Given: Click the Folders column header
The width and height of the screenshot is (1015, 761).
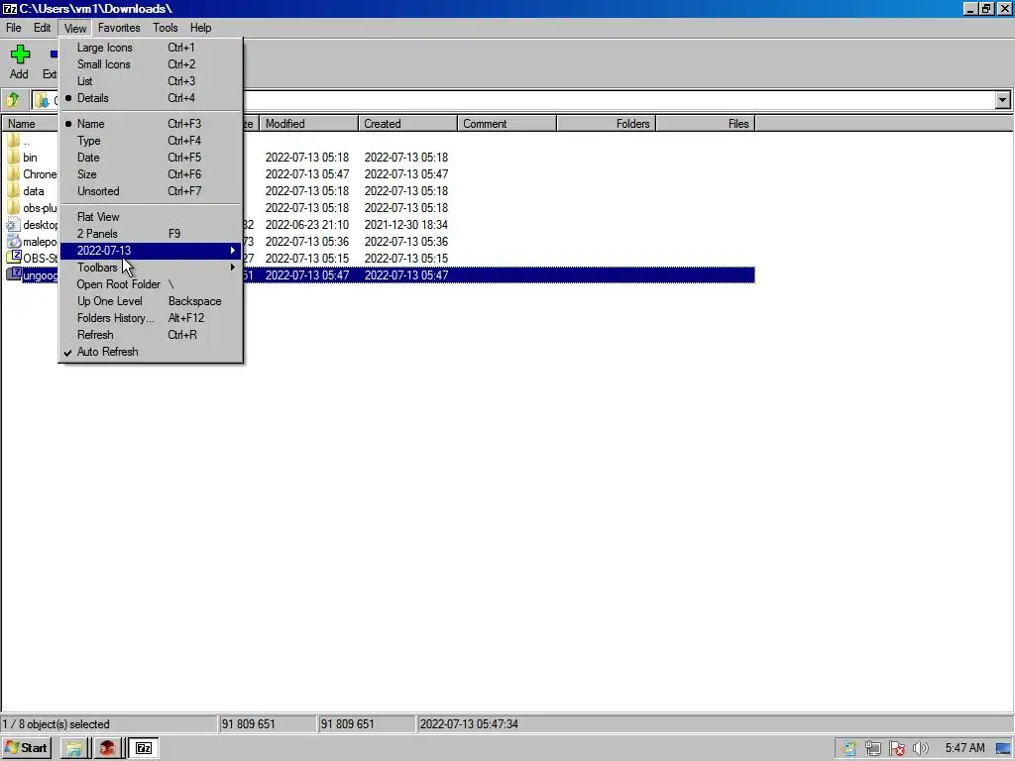Looking at the screenshot, I should tap(607, 124).
